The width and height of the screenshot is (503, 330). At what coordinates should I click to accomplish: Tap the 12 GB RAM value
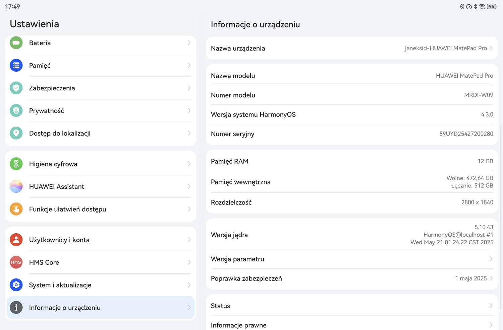(x=485, y=161)
